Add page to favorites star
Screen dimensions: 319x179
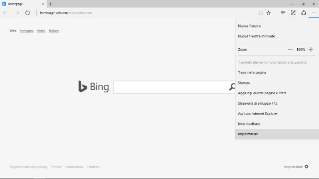click(x=269, y=13)
